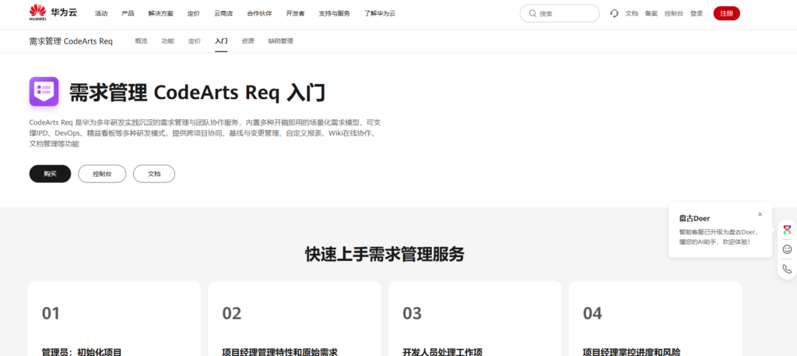
Task: Click the 控制台 outlined button under description
Action: point(102,174)
